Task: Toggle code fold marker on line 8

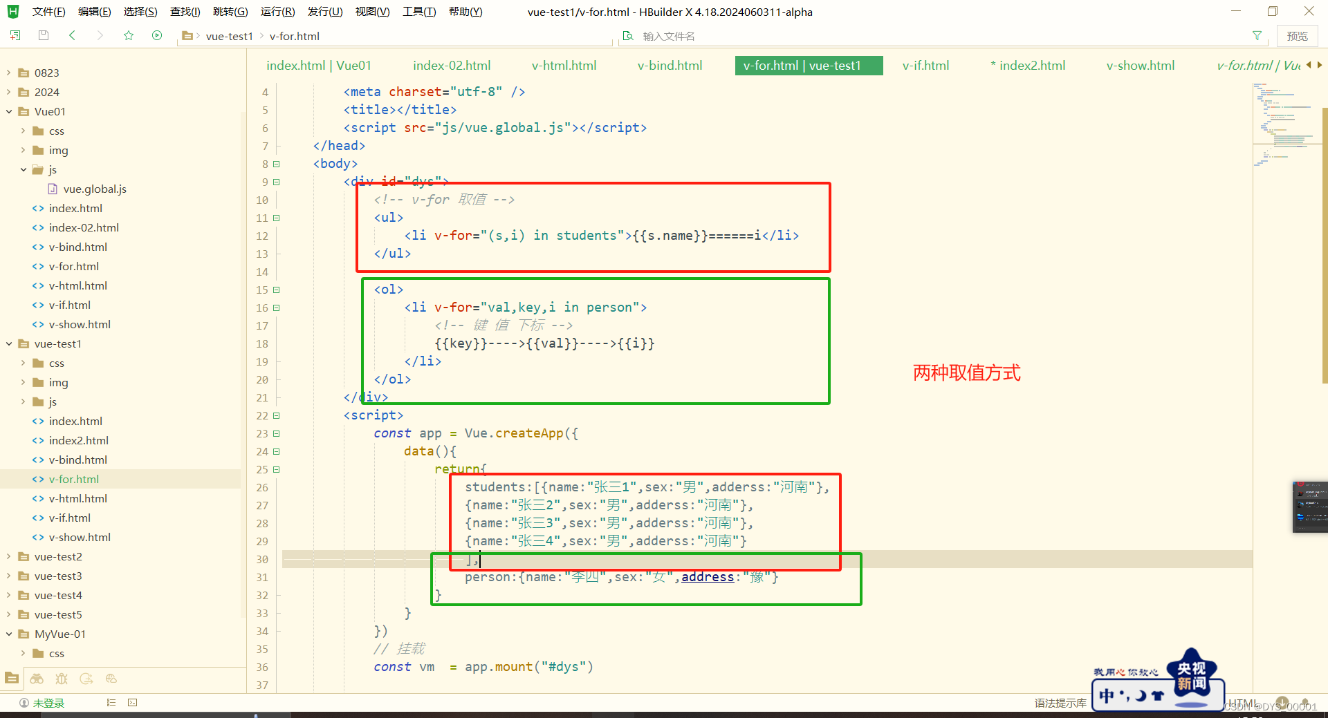Action: 277,164
